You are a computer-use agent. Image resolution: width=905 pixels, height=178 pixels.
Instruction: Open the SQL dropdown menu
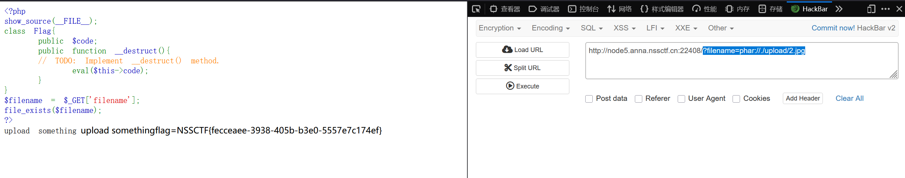tap(591, 28)
